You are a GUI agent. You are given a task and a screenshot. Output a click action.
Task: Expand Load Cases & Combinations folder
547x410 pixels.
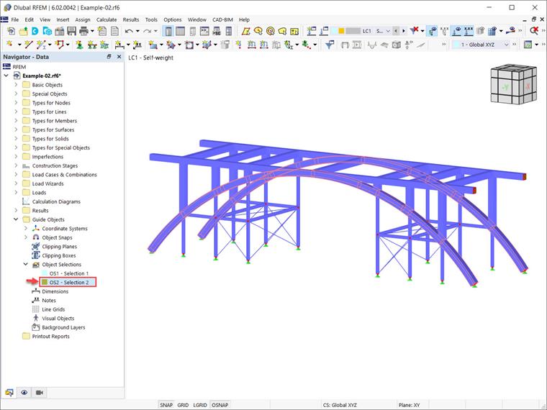16,174
